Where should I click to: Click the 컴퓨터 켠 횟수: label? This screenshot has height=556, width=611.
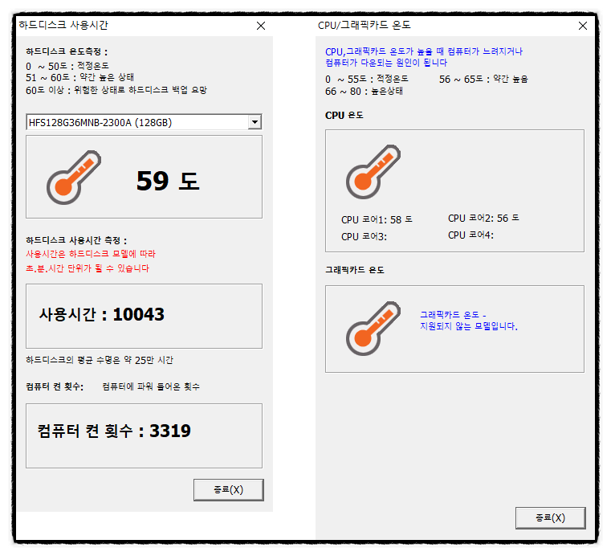click(55, 386)
